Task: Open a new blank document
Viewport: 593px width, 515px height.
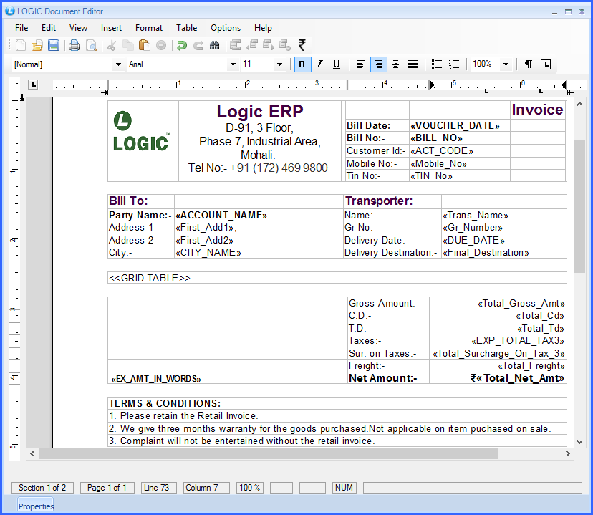Action: coord(20,45)
